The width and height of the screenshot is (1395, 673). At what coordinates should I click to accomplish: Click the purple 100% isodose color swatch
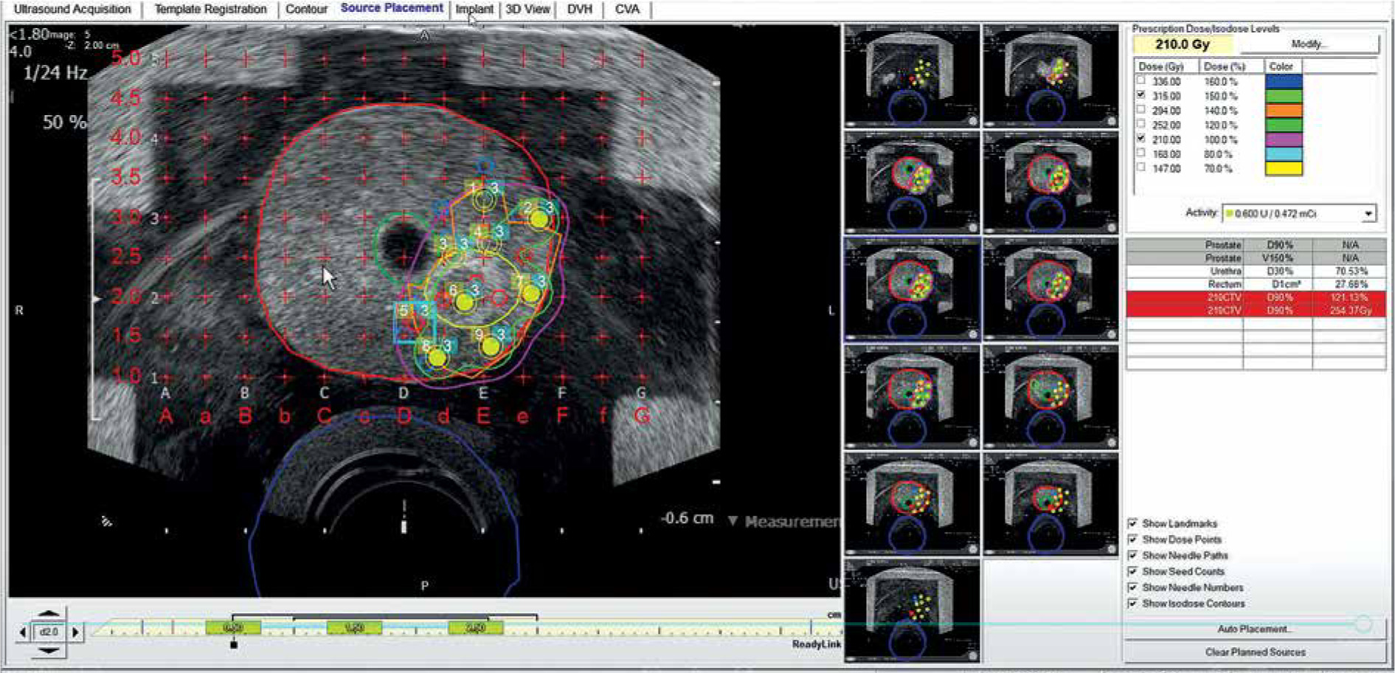pyautogui.click(x=1284, y=139)
